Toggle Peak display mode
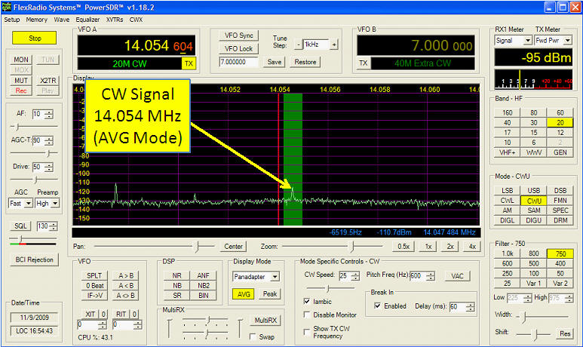The image size is (583, 347). (x=270, y=294)
